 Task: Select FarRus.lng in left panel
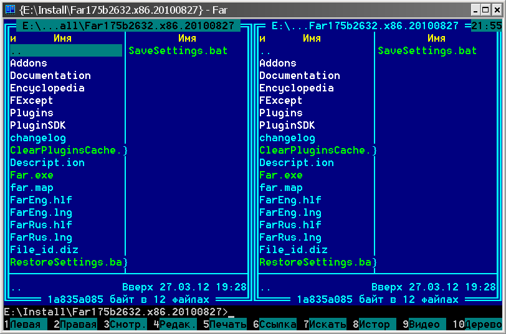click(x=41, y=238)
